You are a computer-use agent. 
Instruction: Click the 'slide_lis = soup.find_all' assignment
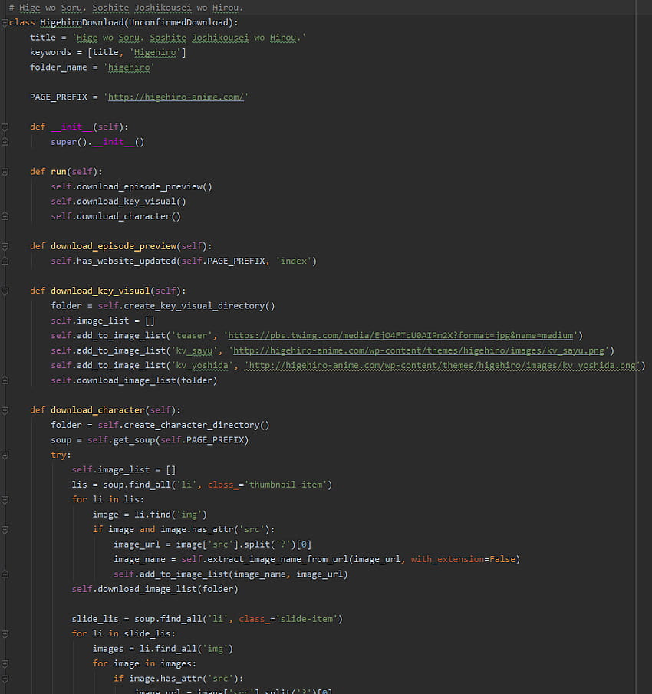point(207,619)
